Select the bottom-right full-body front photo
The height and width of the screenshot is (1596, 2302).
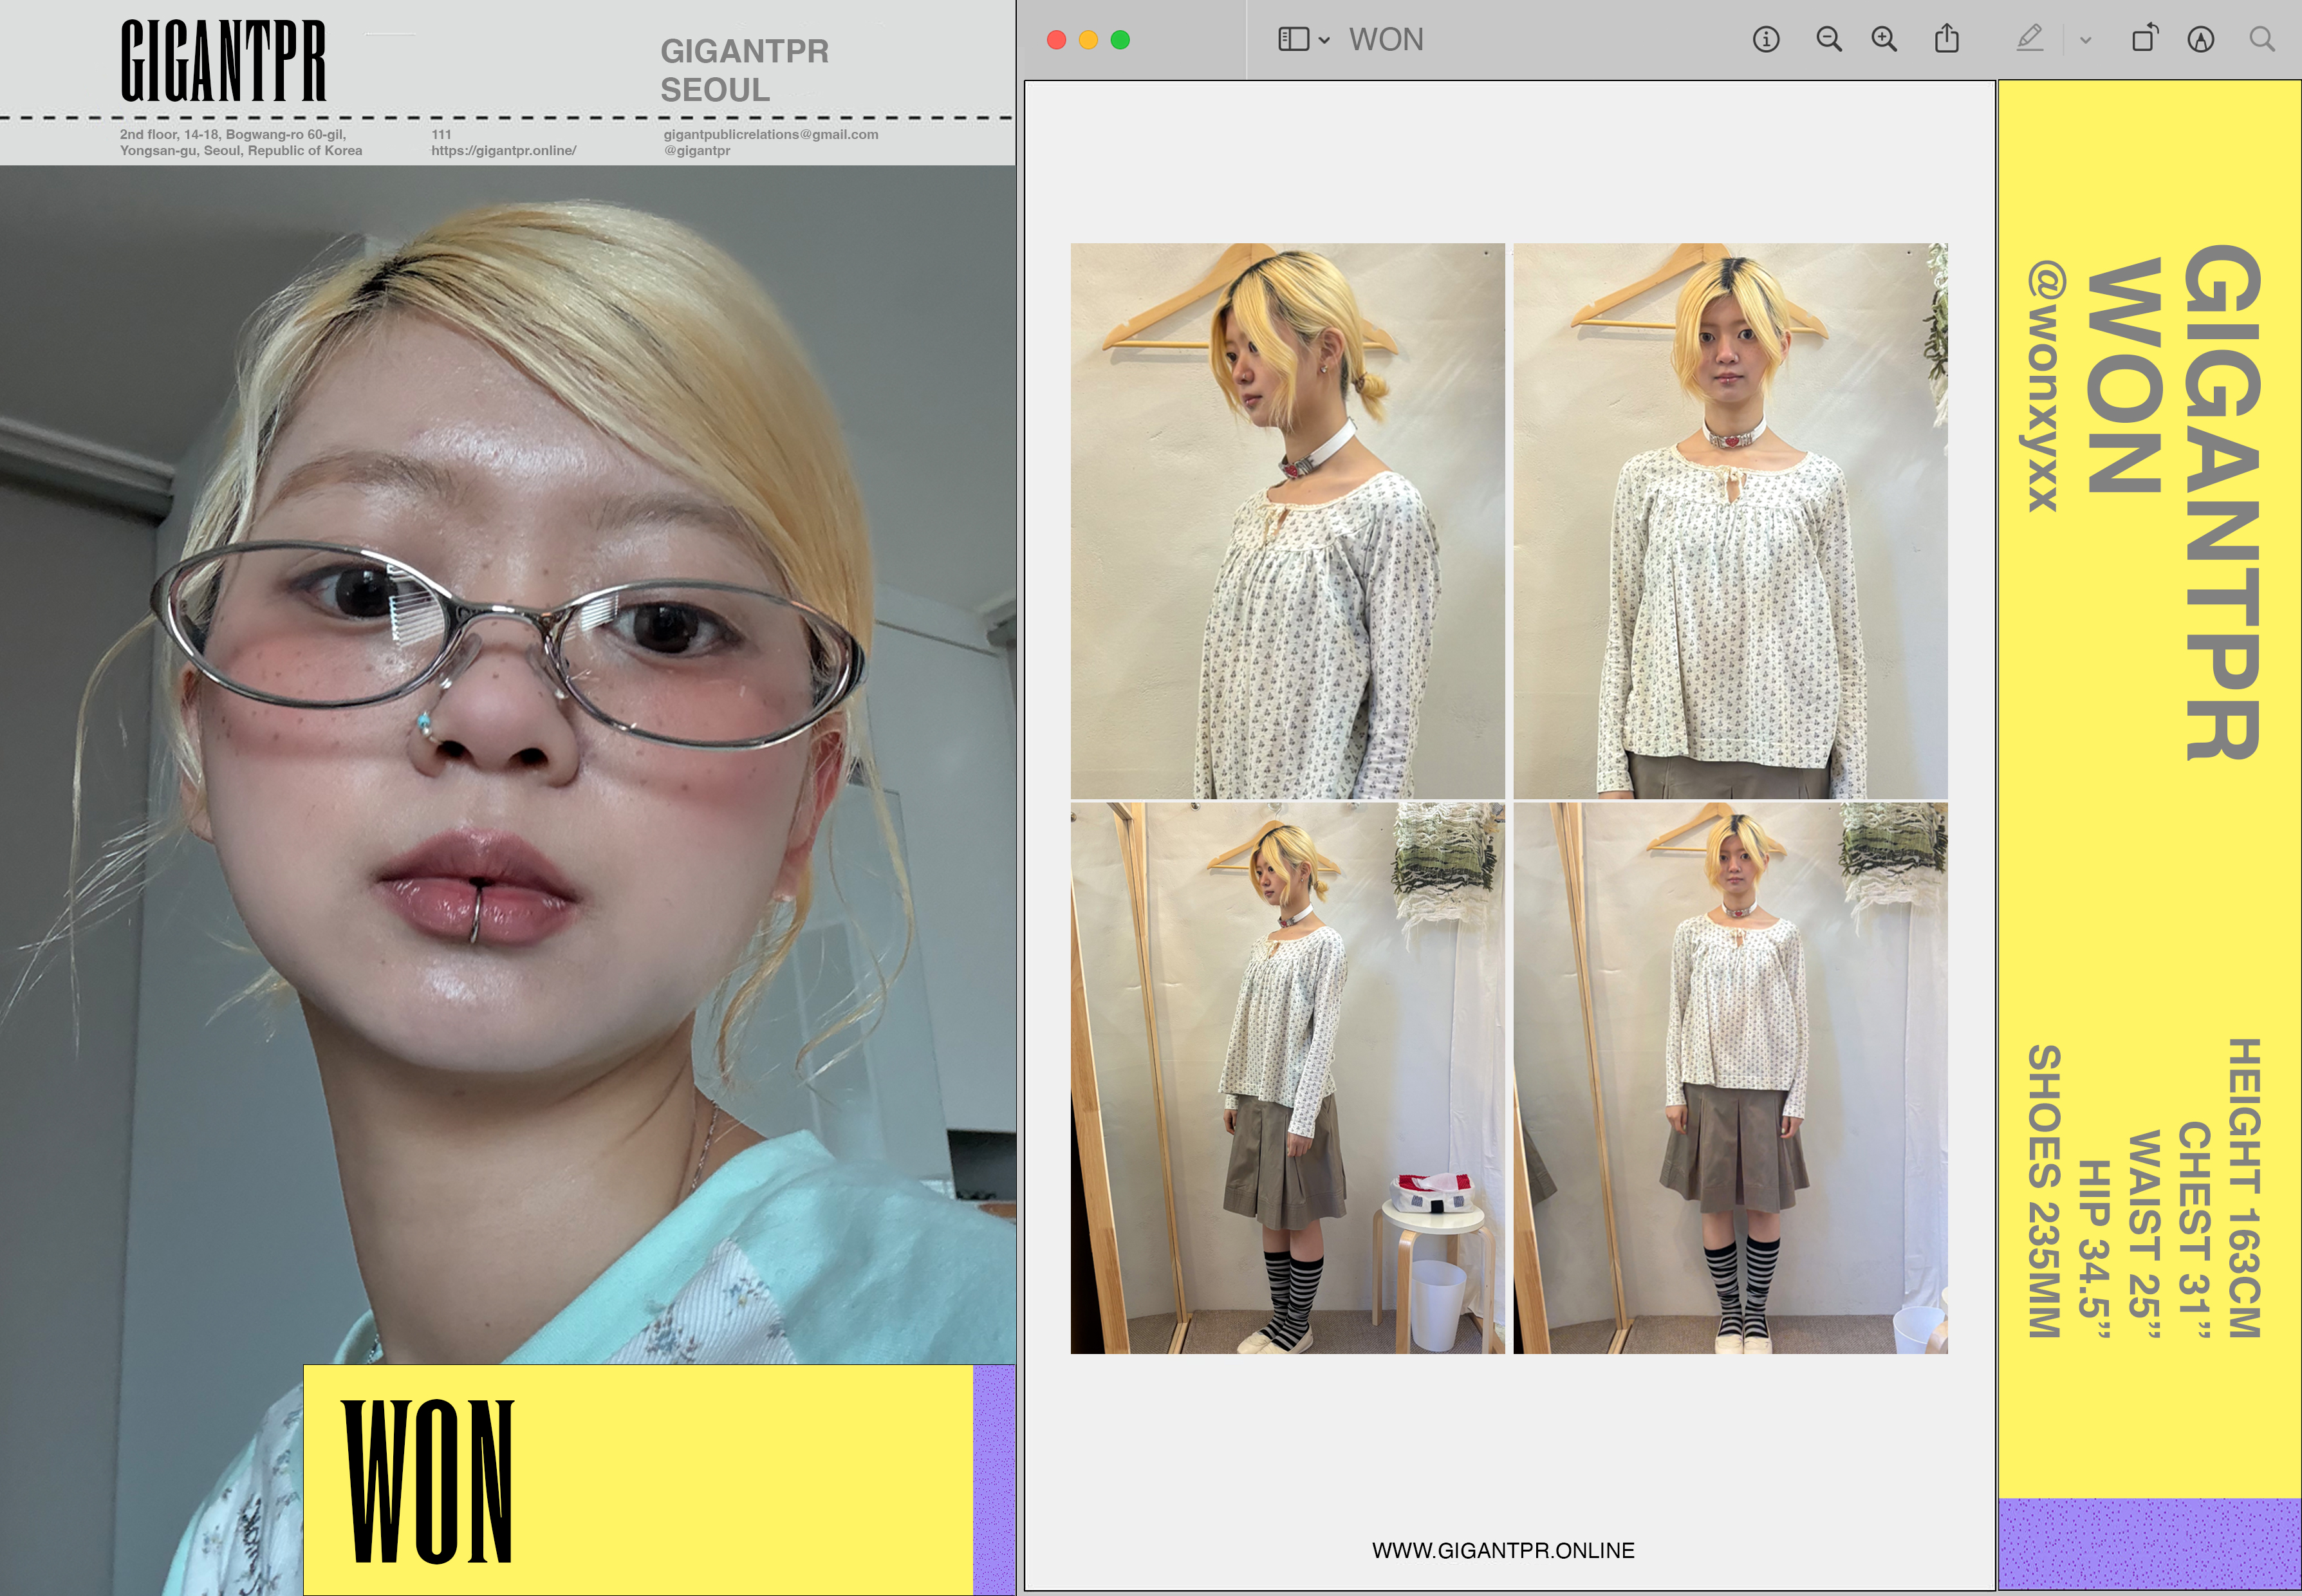[1730, 1078]
